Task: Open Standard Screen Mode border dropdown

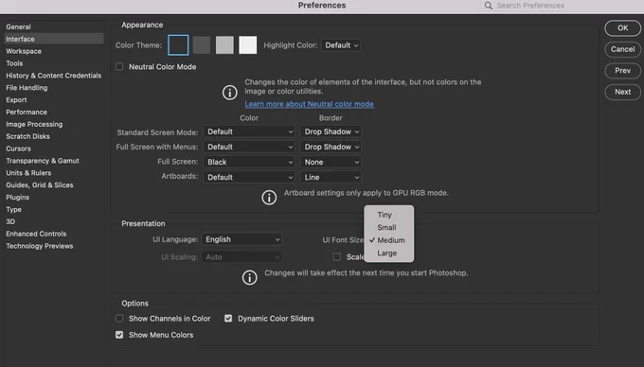Action: tap(331, 131)
